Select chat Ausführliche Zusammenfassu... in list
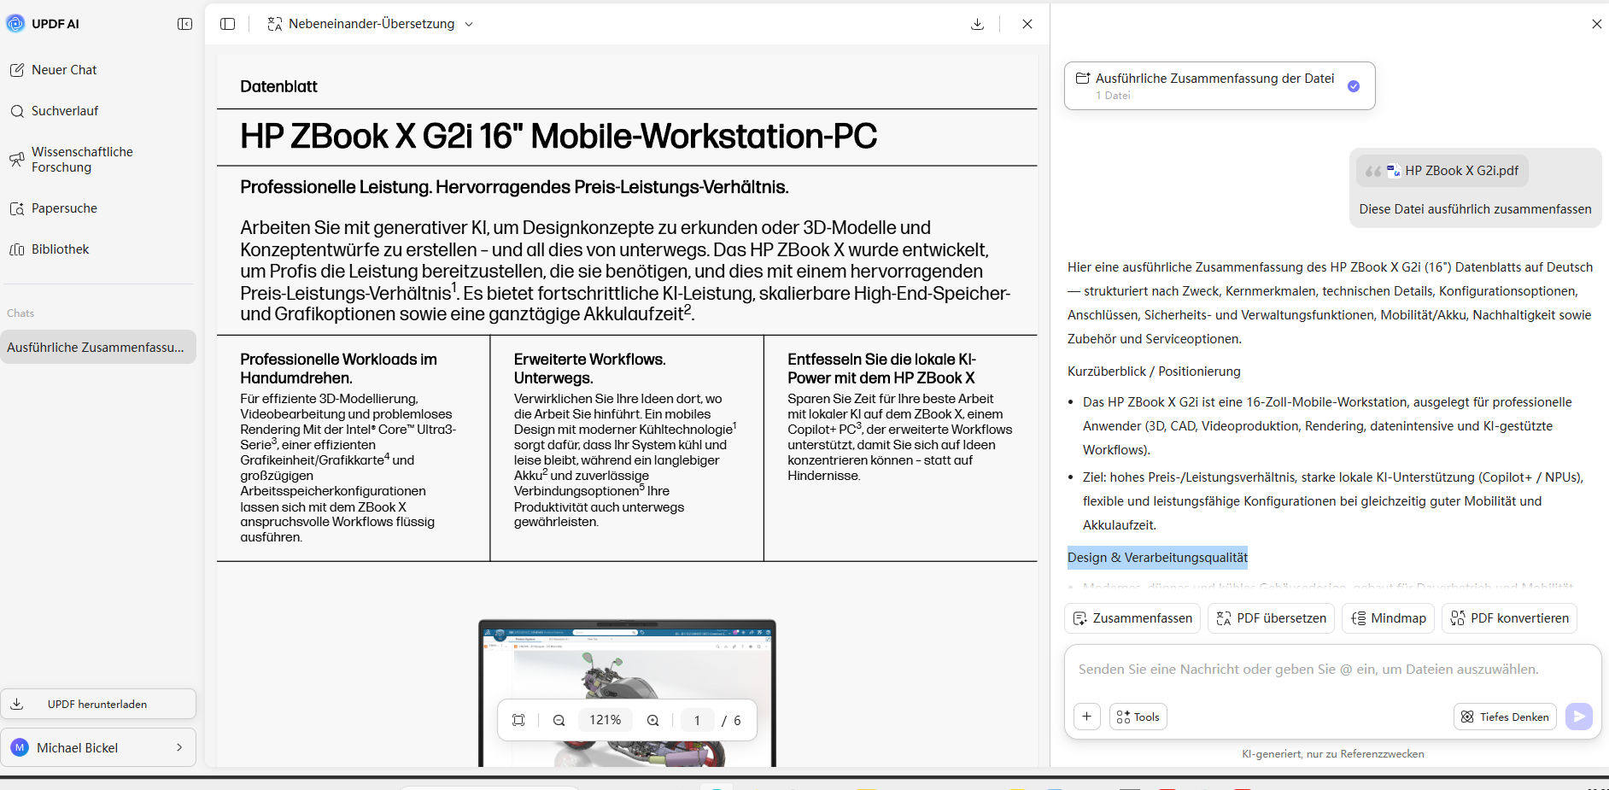Viewport: 1609px width, 790px height. [97, 348]
